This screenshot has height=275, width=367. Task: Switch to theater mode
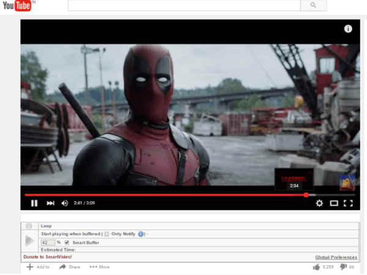(334, 204)
